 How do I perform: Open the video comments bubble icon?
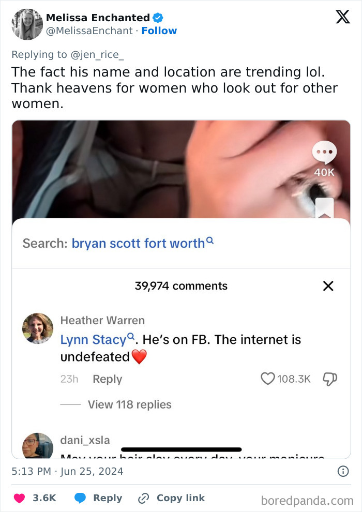(x=325, y=153)
